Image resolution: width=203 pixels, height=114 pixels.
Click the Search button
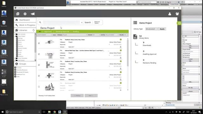[x=88, y=22]
